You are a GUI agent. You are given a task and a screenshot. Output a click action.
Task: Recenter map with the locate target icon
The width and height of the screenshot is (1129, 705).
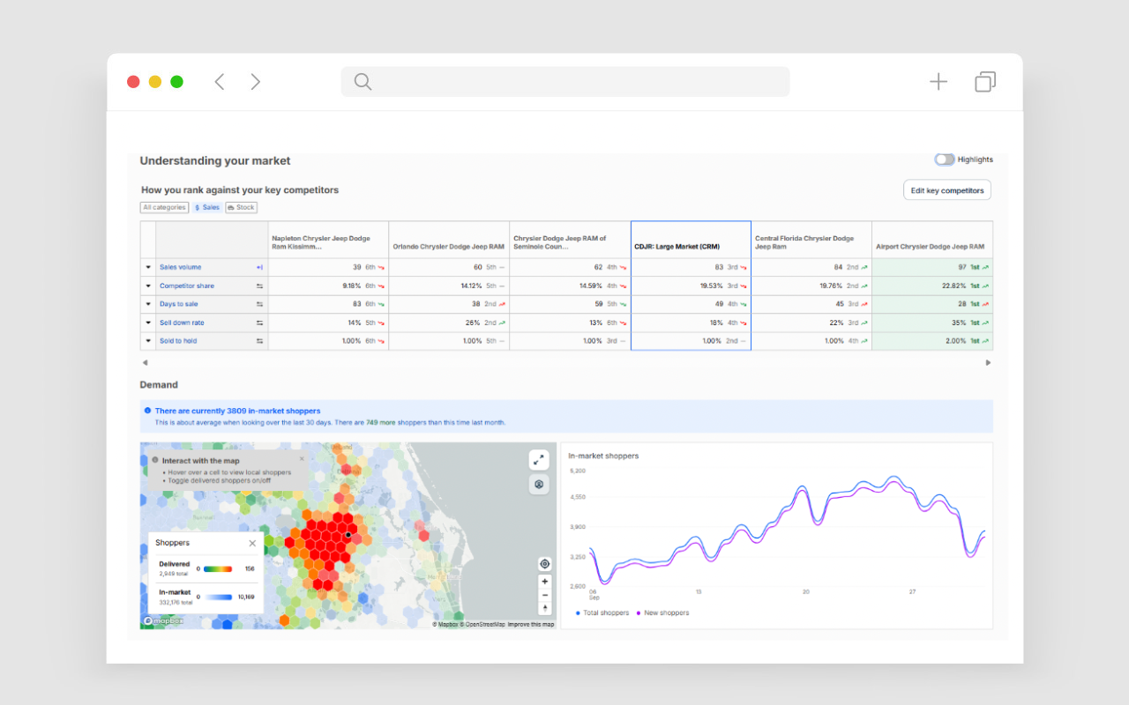(x=544, y=564)
